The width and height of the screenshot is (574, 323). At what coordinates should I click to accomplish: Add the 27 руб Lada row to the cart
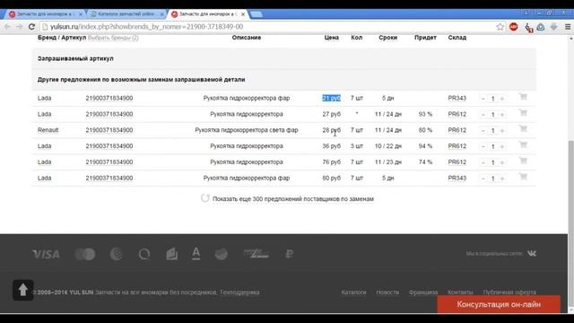click(523, 113)
